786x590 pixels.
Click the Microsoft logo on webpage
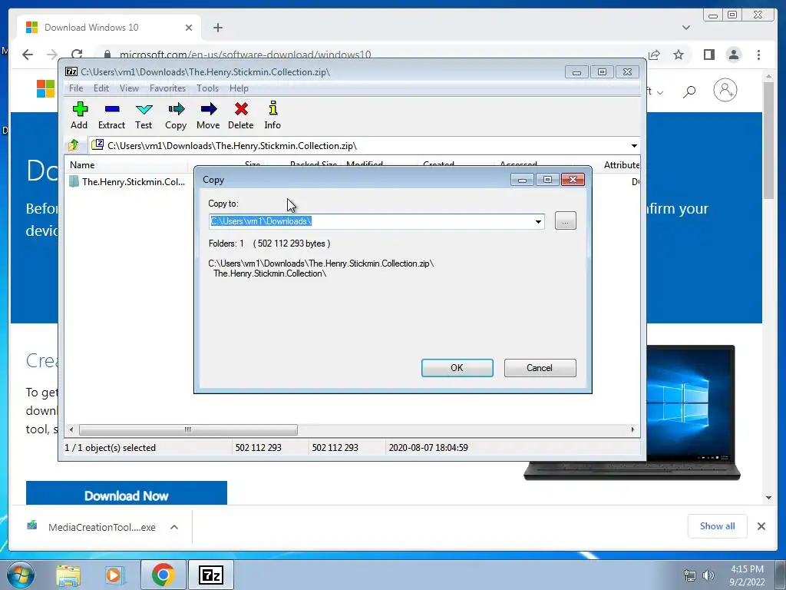(x=45, y=89)
